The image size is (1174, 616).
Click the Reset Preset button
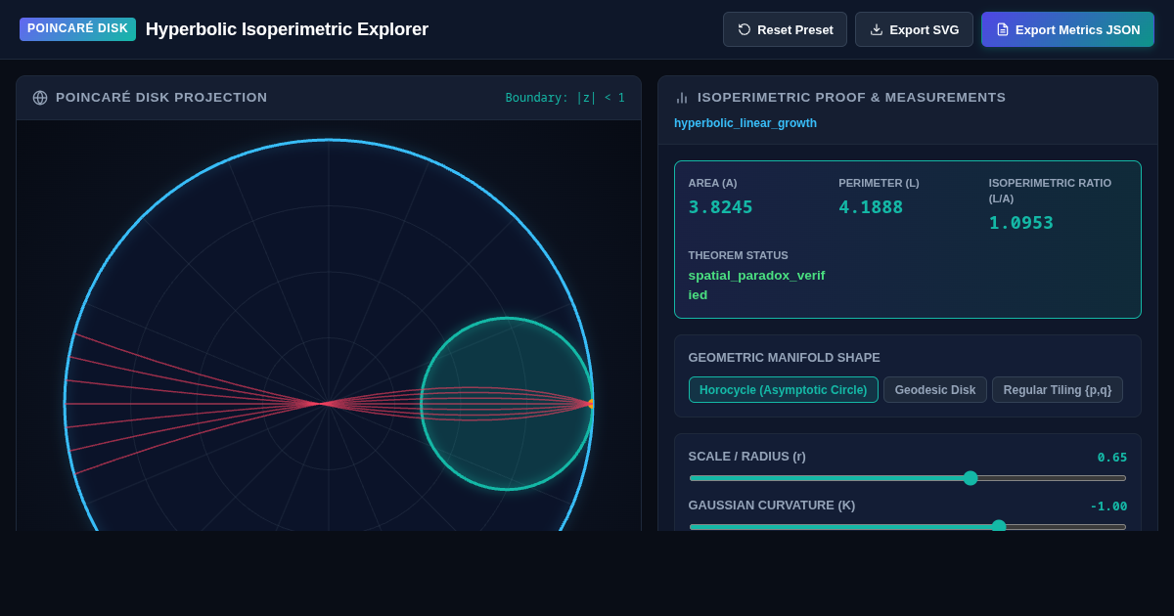click(785, 29)
